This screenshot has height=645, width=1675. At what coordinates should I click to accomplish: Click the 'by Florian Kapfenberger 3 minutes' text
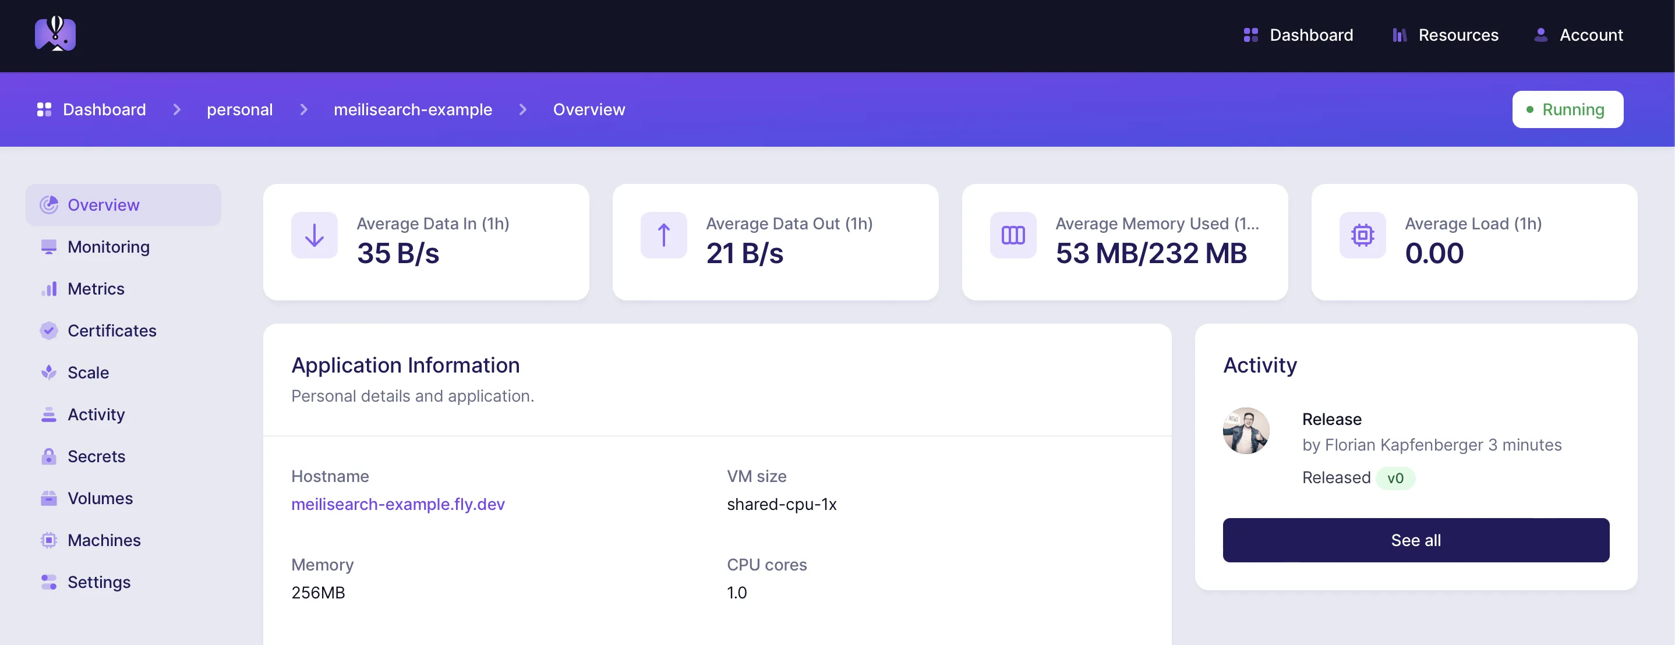click(x=1432, y=445)
